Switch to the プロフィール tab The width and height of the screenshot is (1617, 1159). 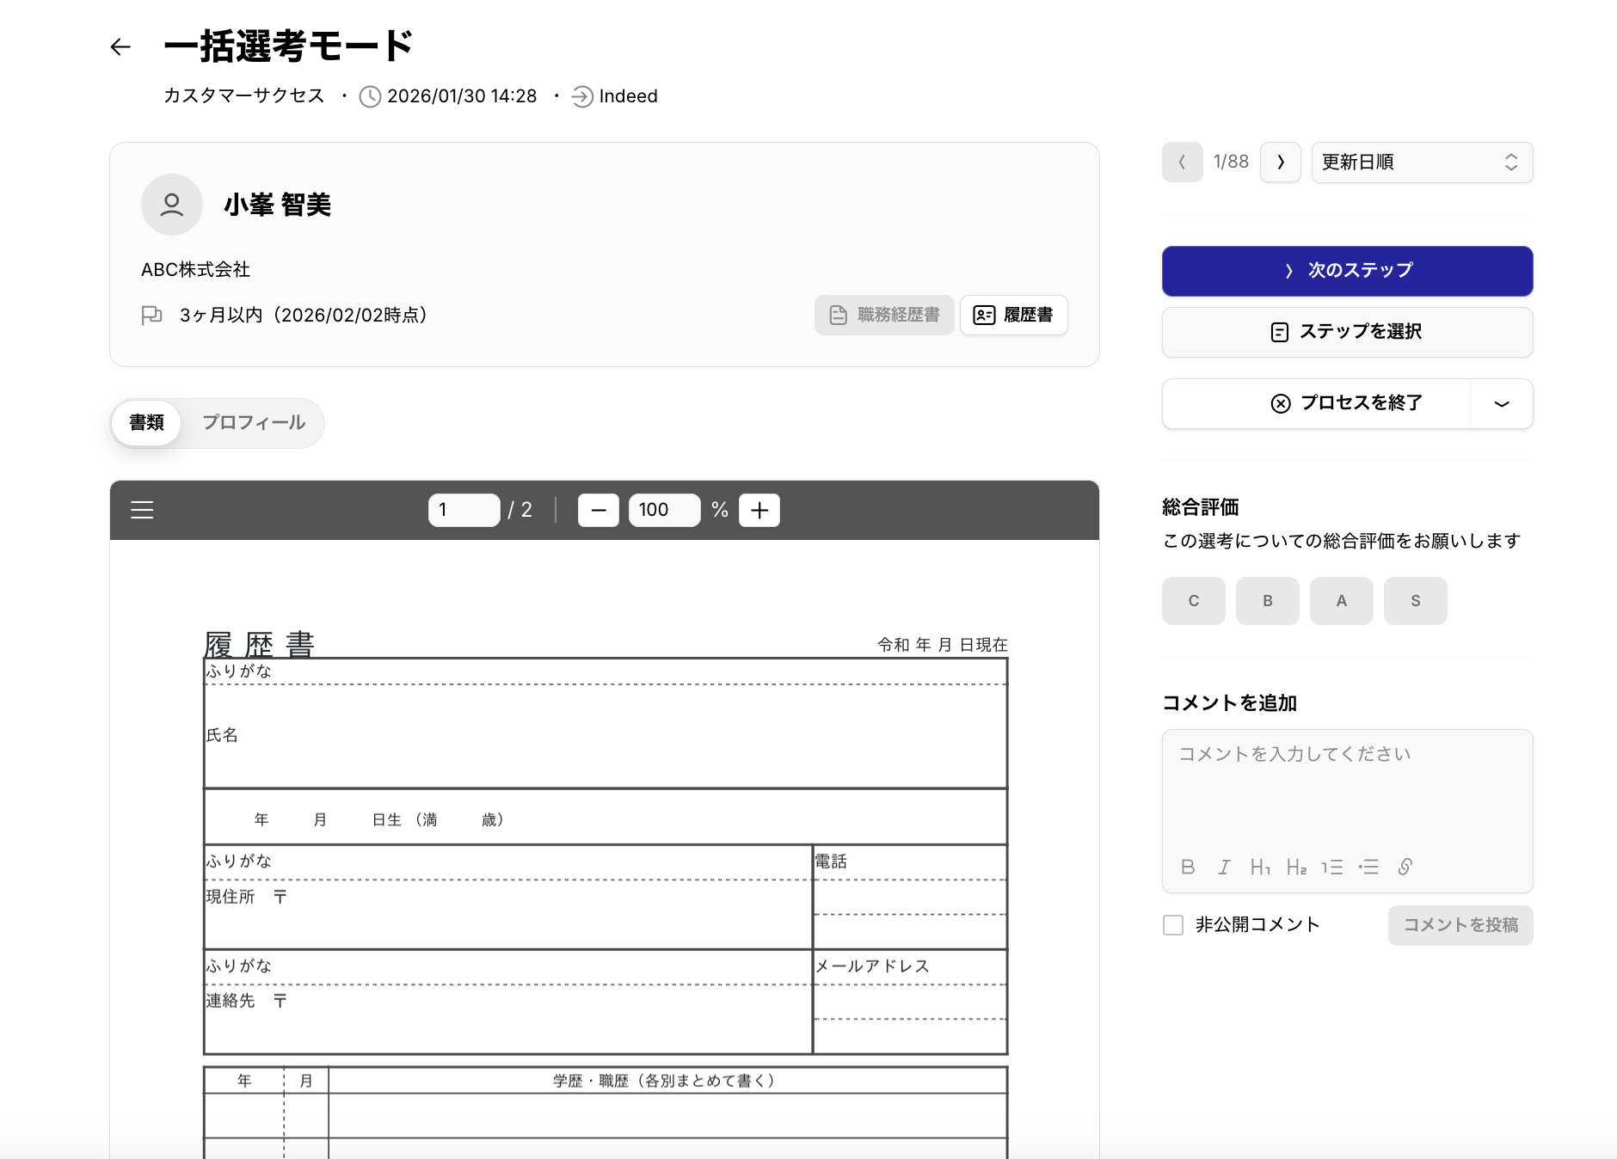click(254, 422)
